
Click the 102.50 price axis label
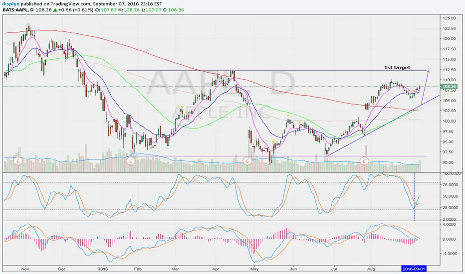(449, 111)
